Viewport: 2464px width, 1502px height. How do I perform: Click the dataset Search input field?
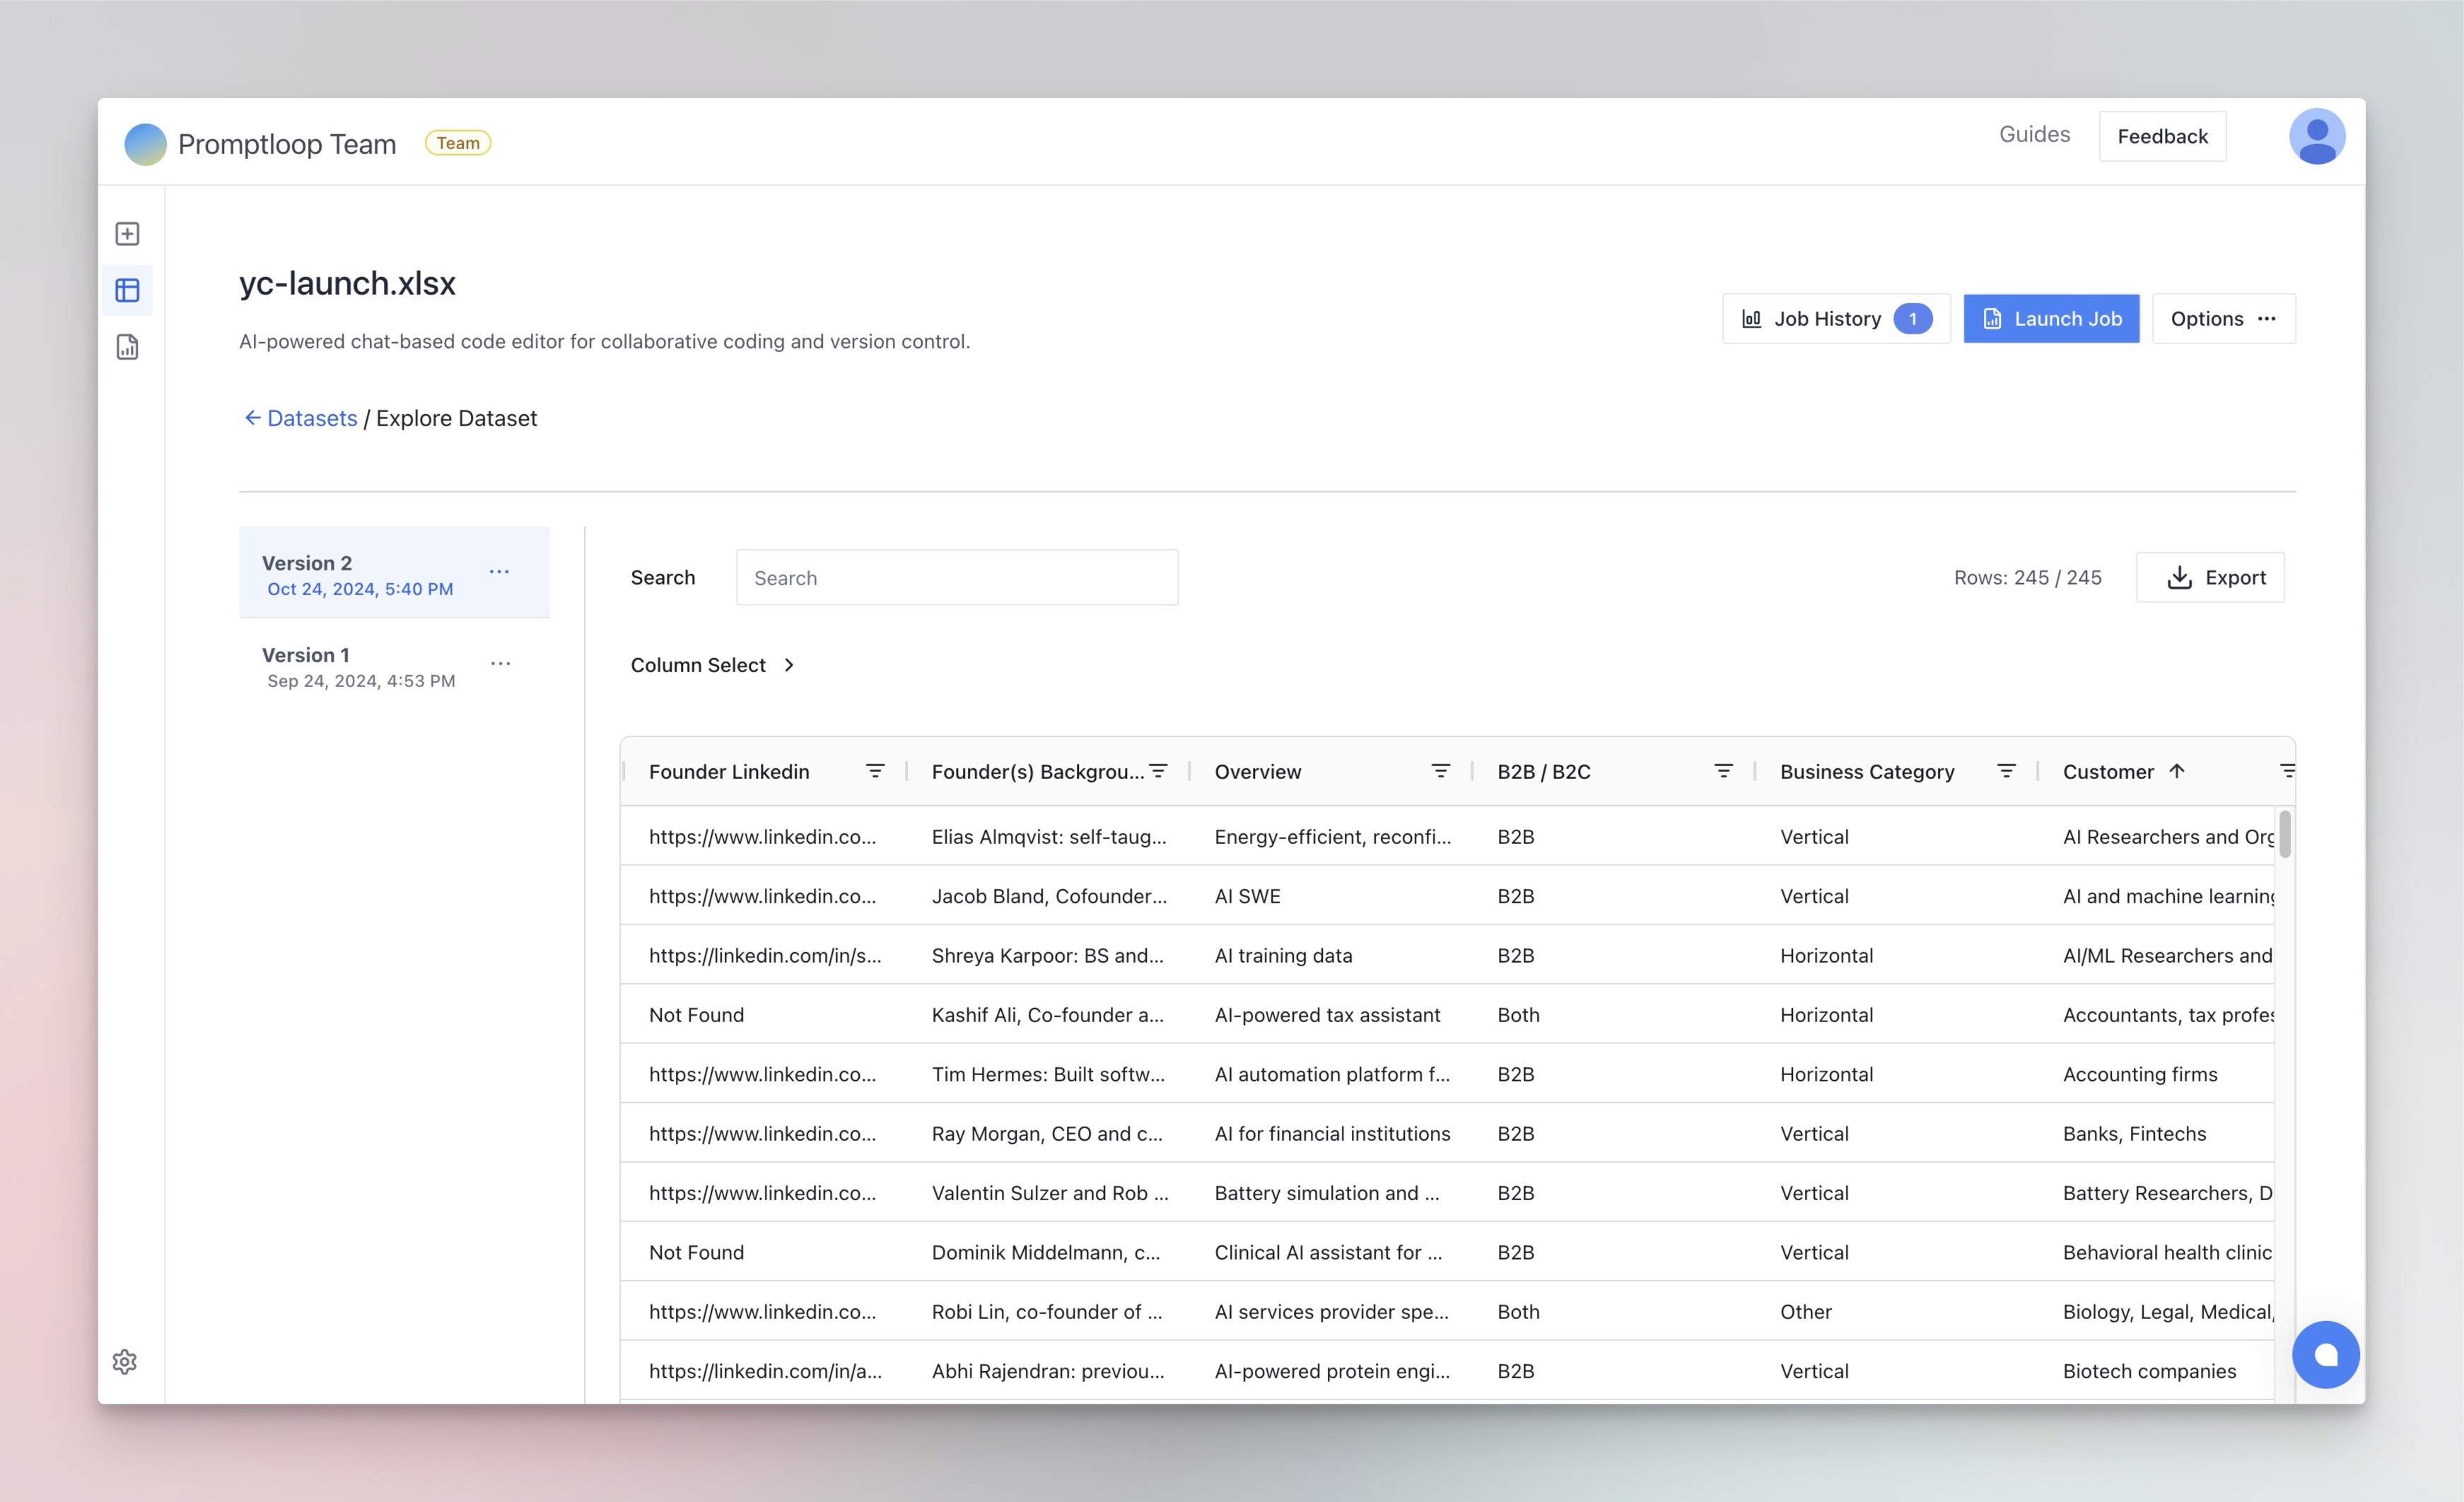coord(956,578)
